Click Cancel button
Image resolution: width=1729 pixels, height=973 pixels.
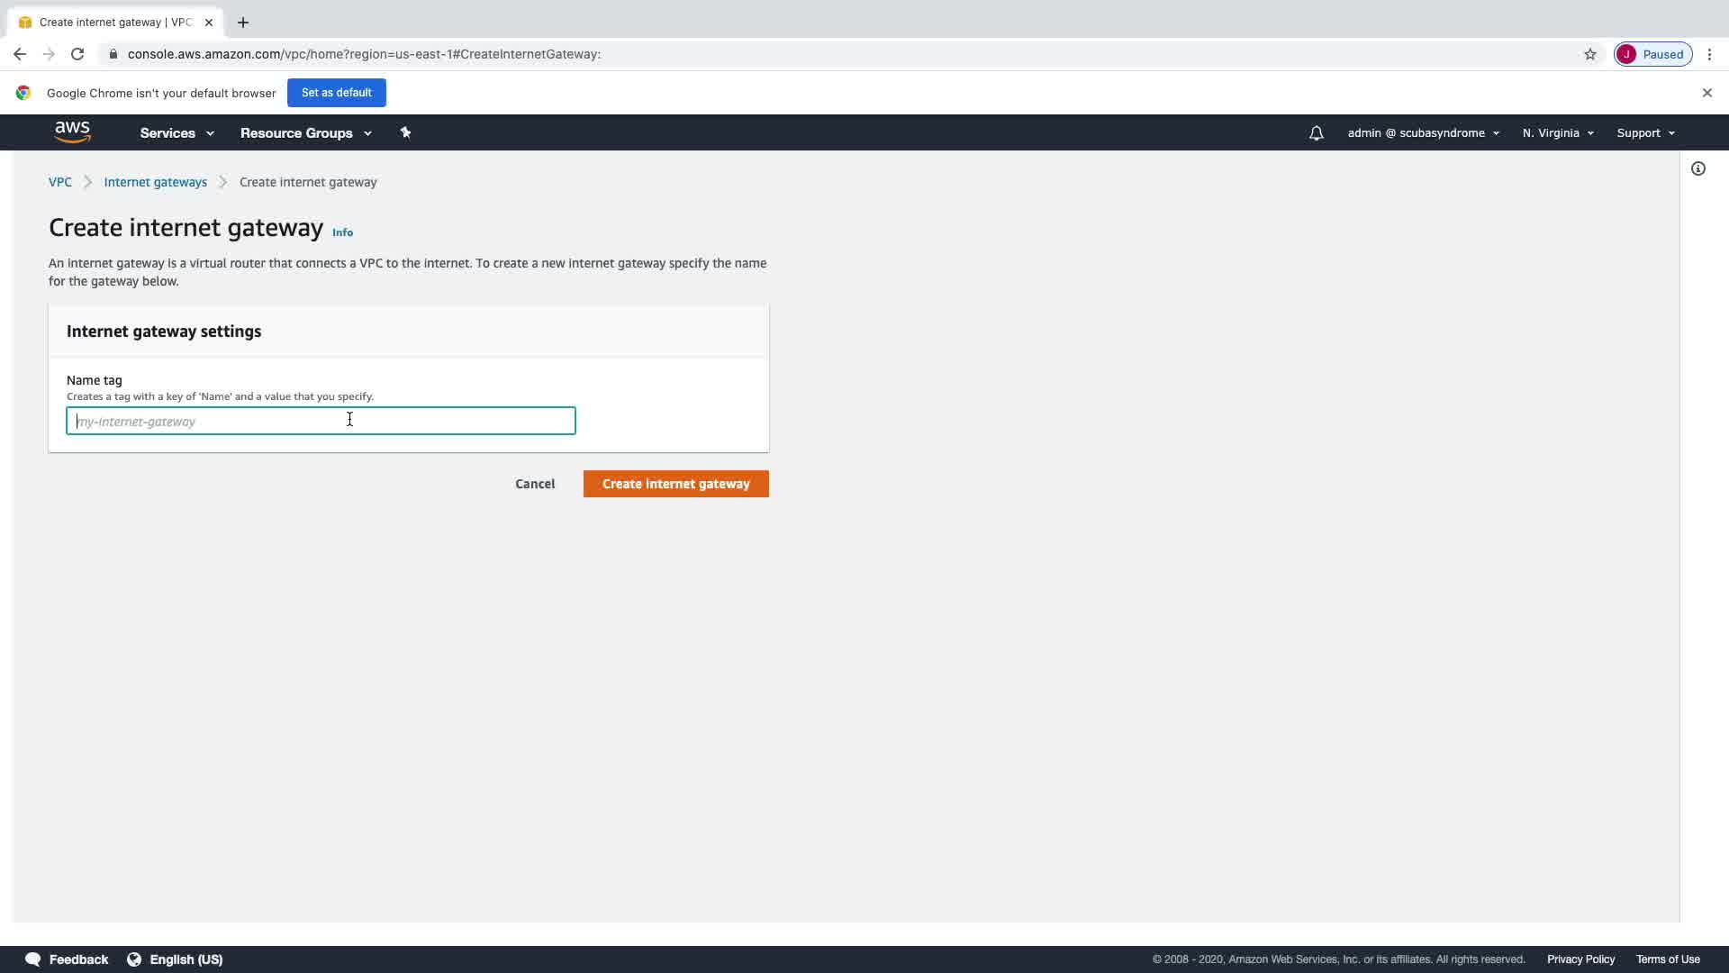pyautogui.click(x=535, y=484)
